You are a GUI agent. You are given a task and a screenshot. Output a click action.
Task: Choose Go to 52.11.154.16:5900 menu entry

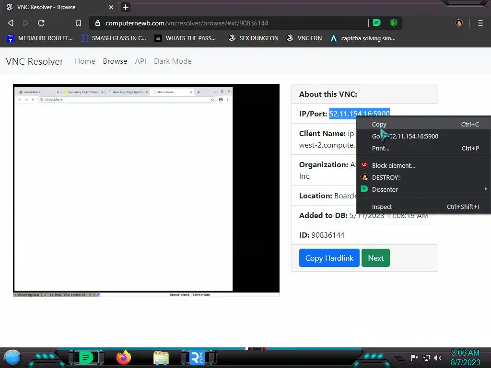coord(423,136)
